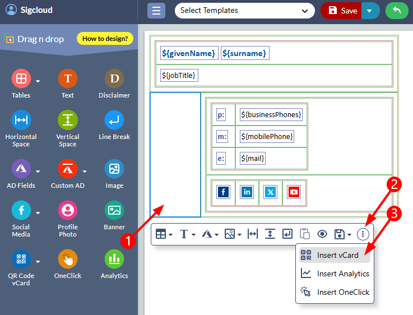
Task: Click the LinkedIn icon in signature
Action: tap(247, 192)
